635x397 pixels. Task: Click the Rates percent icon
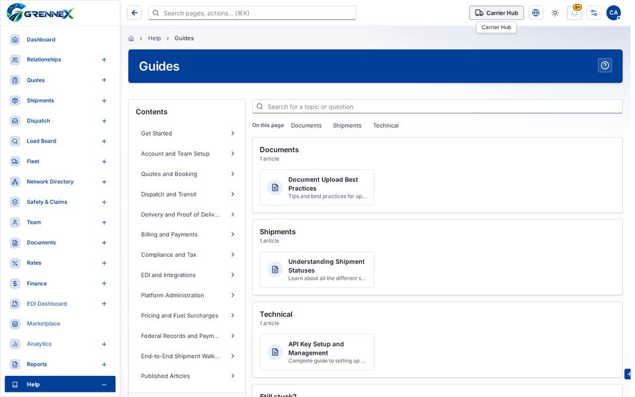(x=15, y=263)
